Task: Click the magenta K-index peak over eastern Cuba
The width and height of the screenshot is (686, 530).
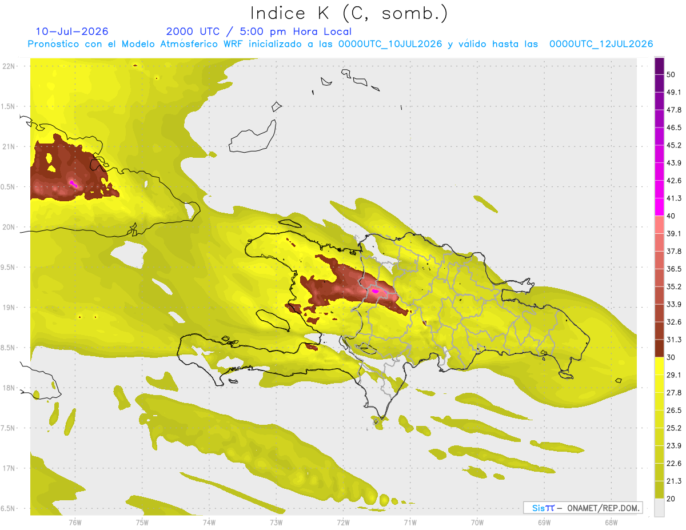Action: click(x=73, y=183)
